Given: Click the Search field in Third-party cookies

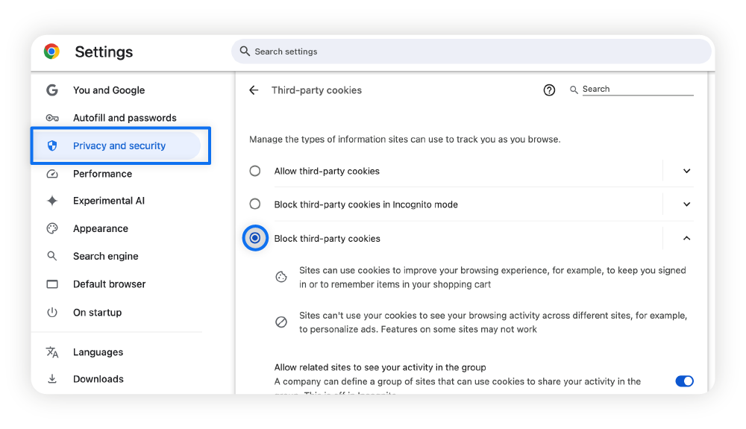Looking at the screenshot, I should 638,90.
